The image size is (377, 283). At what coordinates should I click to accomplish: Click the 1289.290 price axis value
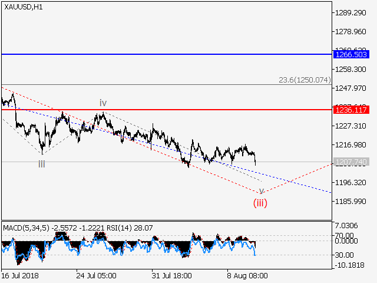tap(351, 13)
